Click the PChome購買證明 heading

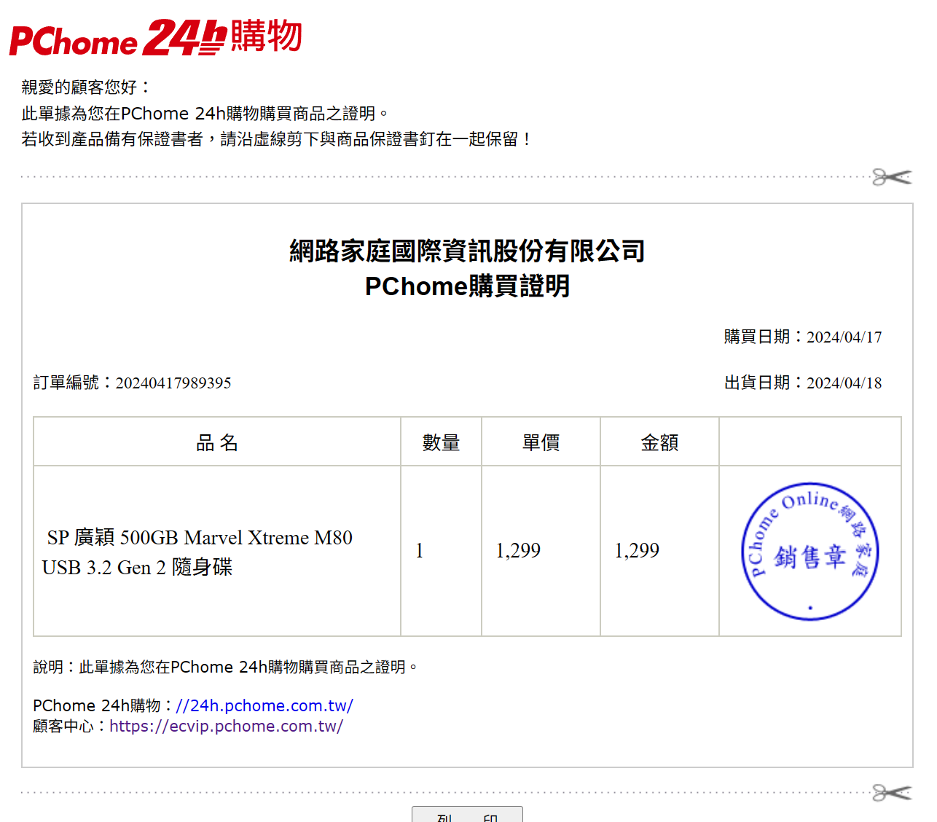click(467, 286)
